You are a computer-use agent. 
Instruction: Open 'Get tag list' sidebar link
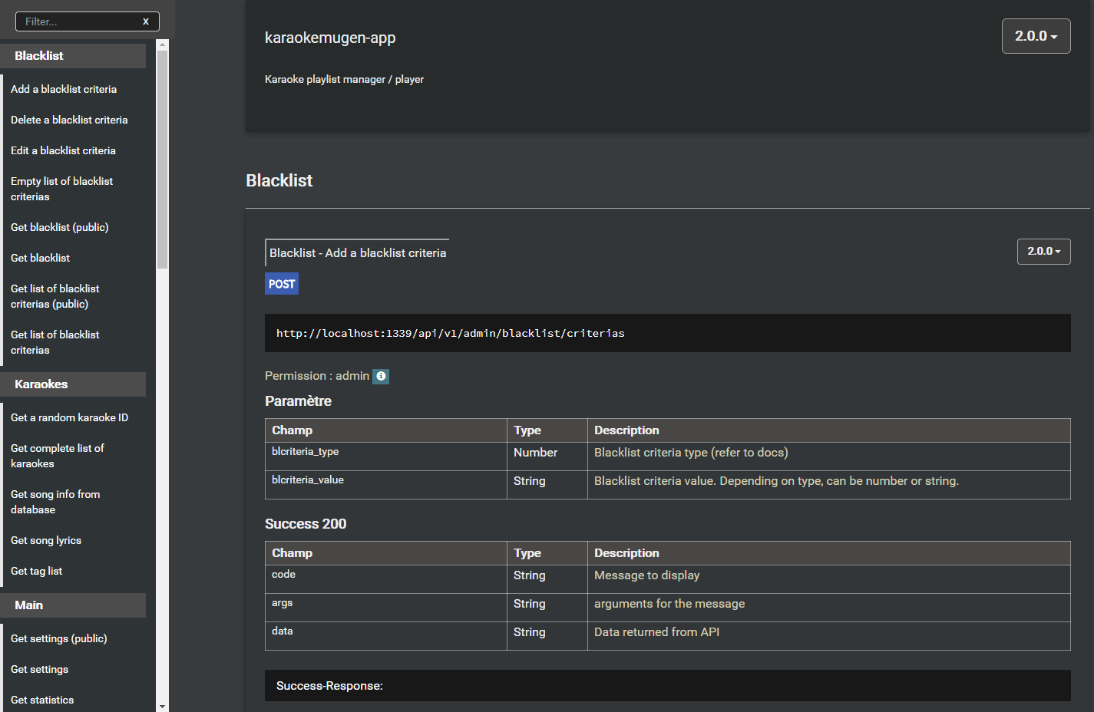(x=36, y=571)
